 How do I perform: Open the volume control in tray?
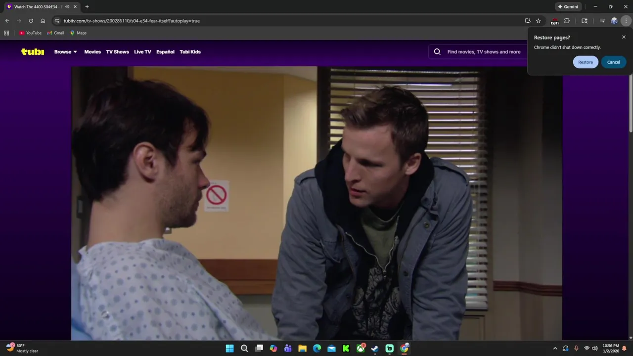tap(595, 349)
